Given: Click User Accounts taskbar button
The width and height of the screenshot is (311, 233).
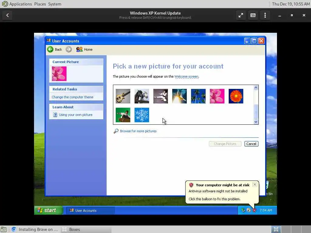Looking at the screenshot, I should [91, 211].
